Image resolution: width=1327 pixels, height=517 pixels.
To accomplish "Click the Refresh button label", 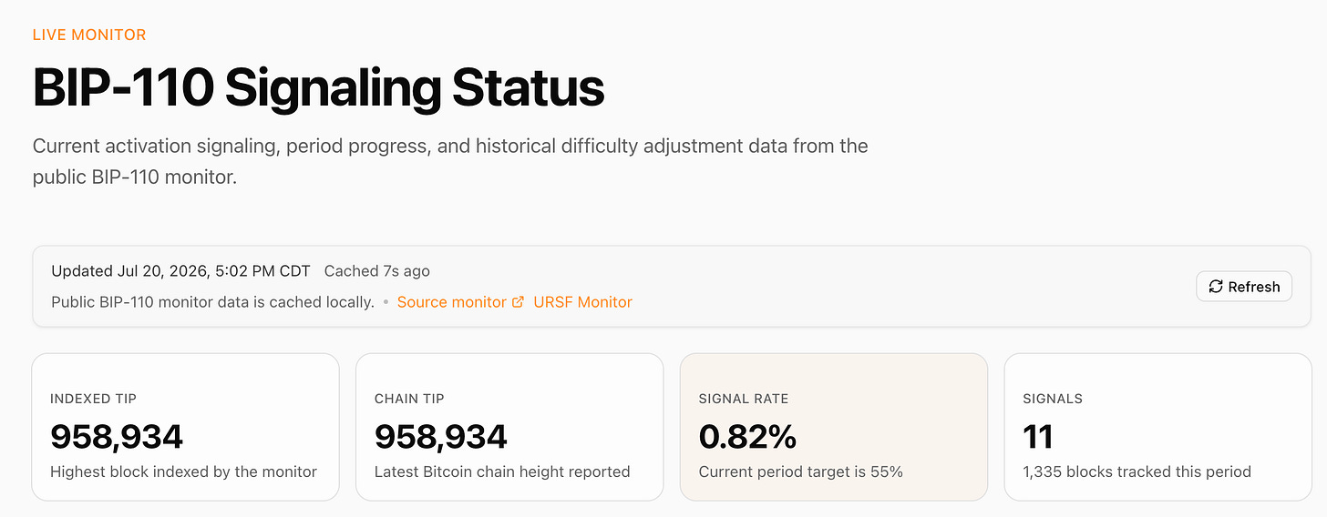I will tap(1254, 287).
